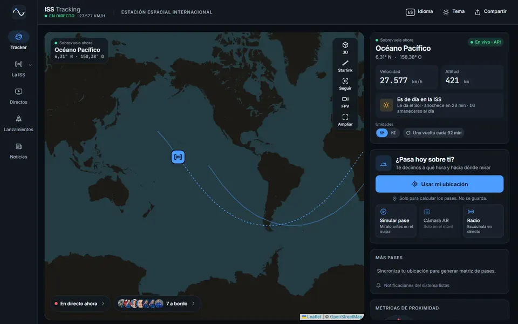Viewport: 518px width, 324px height.
Task: Click the bell icon by Notificaciones del sistema
Action: pos(379,285)
